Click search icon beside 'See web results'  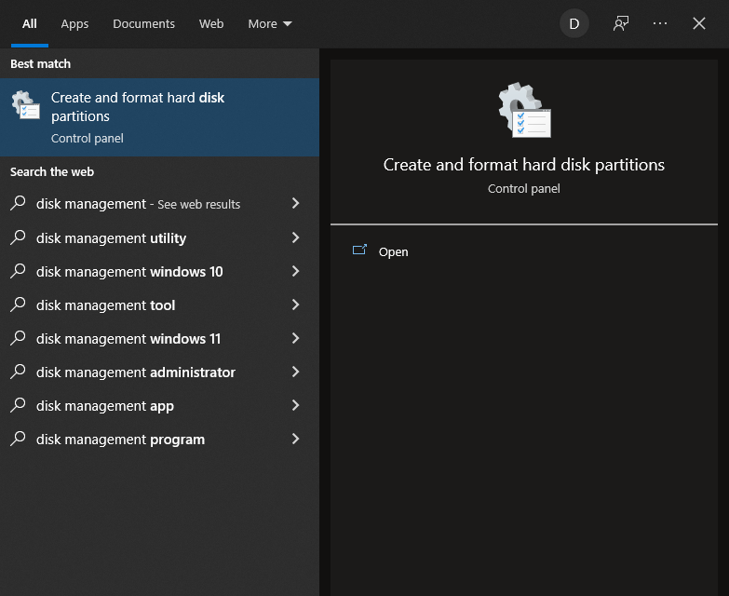tap(18, 203)
